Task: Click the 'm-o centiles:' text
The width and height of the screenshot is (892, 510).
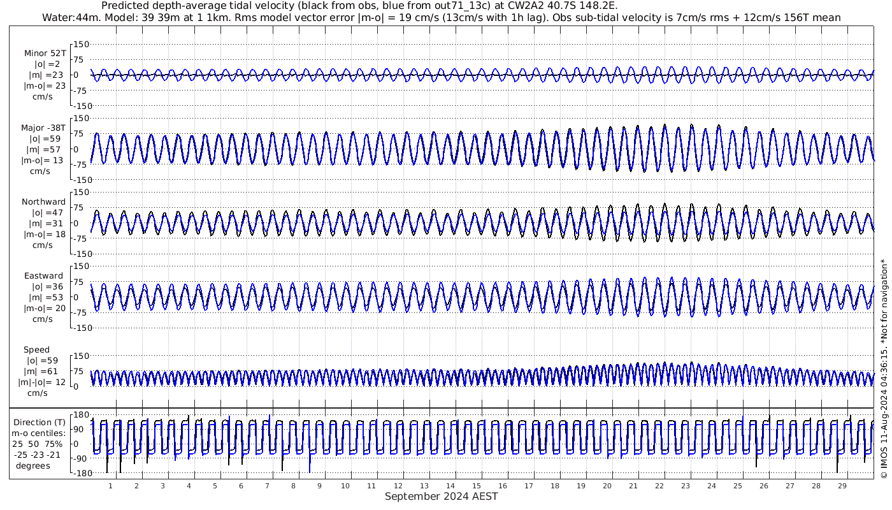Action: pyautogui.click(x=40, y=433)
